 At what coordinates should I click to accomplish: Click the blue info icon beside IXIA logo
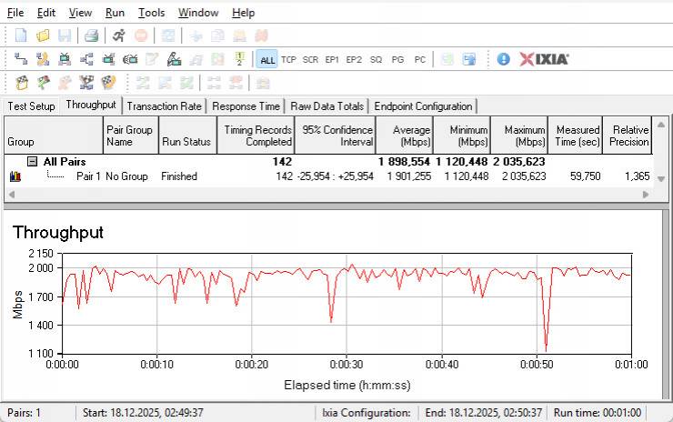coord(503,59)
